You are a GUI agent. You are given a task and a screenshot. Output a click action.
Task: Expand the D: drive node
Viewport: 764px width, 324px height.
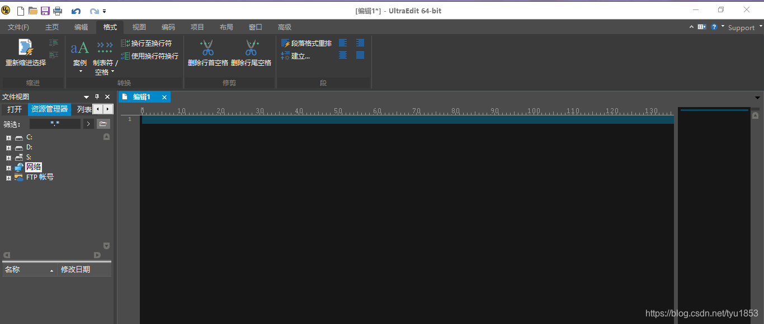(x=8, y=148)
